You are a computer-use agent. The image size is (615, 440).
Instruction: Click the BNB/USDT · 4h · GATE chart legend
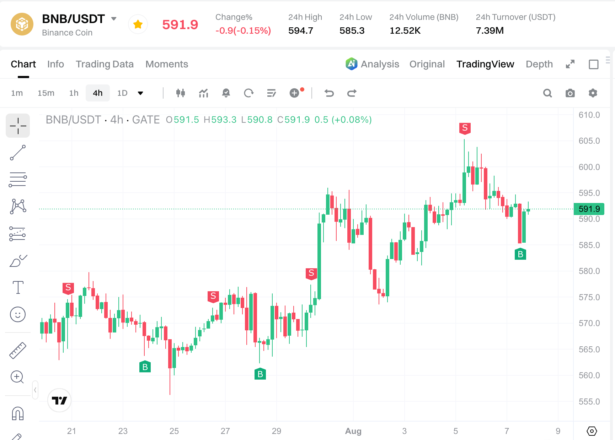[x=103, y=120]
